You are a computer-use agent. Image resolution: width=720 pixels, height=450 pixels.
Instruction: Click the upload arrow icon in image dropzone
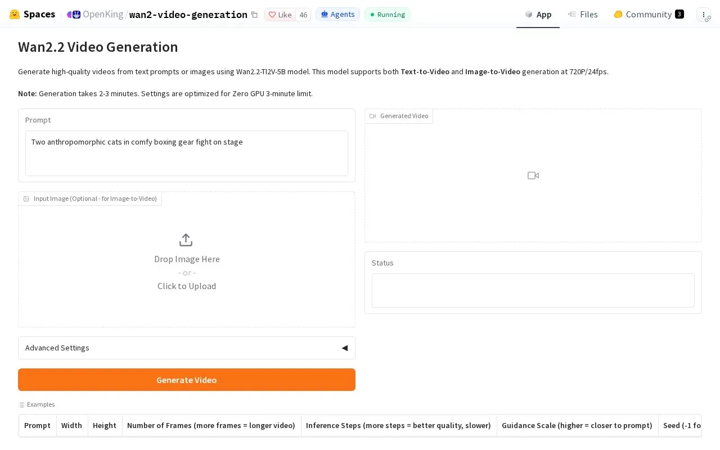pyautogui.click(x=186, y=240)
